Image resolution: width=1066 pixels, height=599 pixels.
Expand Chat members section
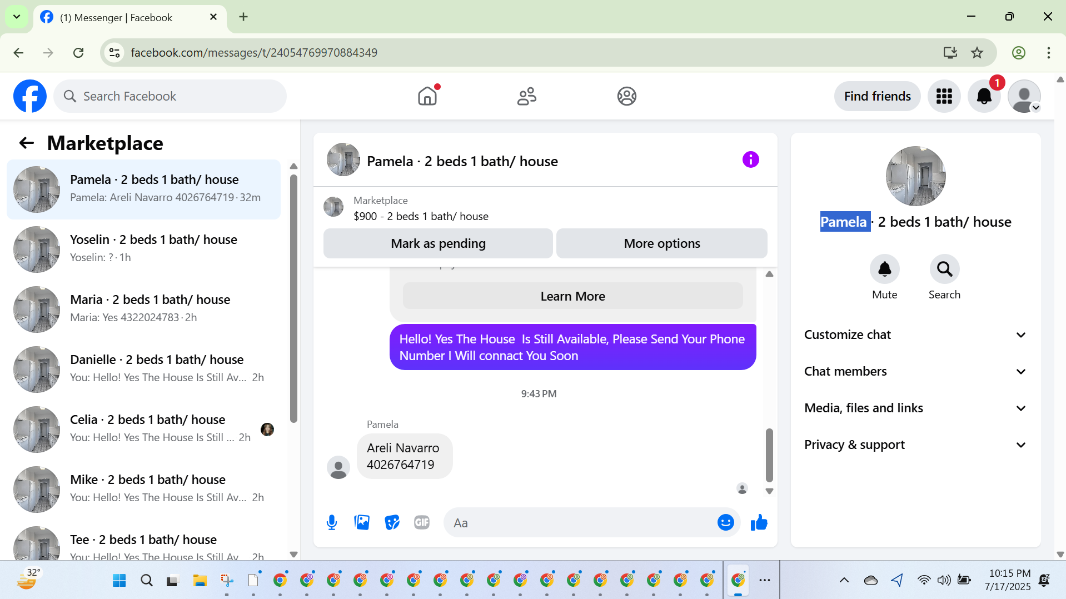coord(915,371)
